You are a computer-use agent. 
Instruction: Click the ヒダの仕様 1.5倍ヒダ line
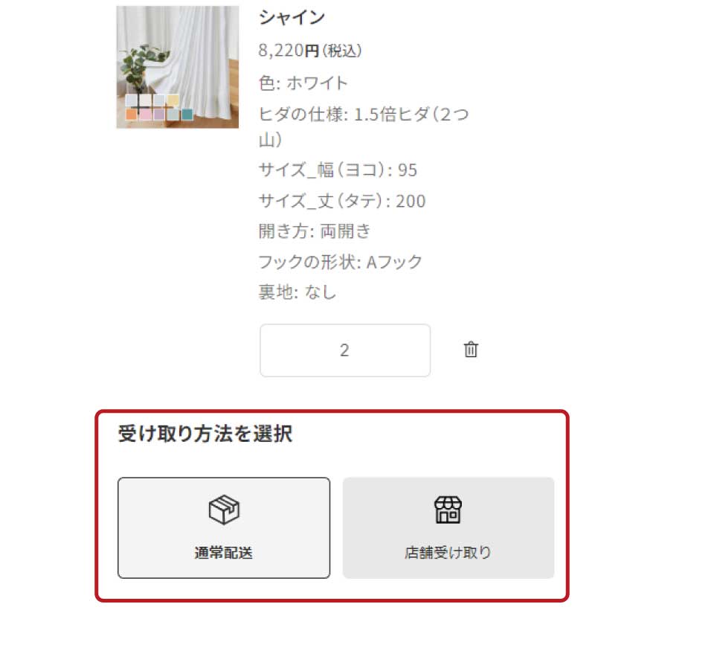coord(364,126)
